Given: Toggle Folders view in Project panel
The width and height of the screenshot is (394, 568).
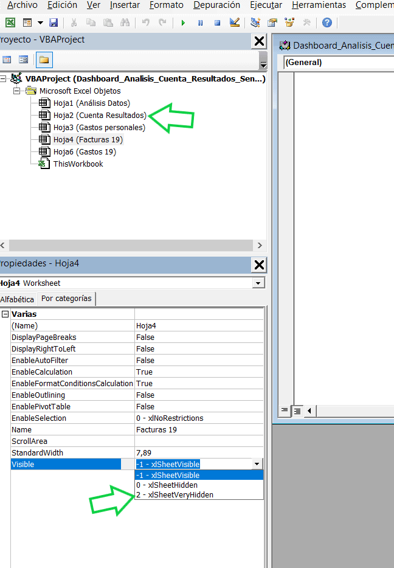Looking at the screenshot, I should click(x=44, y=60).
